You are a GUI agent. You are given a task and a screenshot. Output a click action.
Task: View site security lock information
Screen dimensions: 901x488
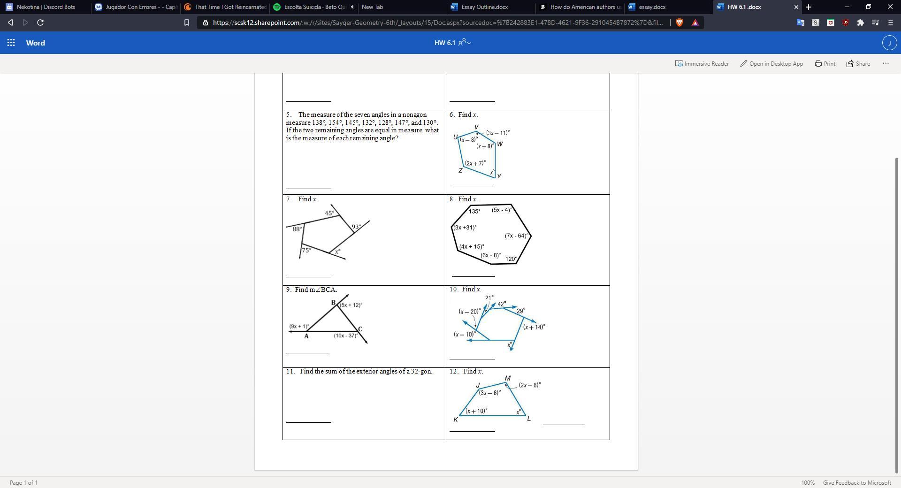[205, 23]
